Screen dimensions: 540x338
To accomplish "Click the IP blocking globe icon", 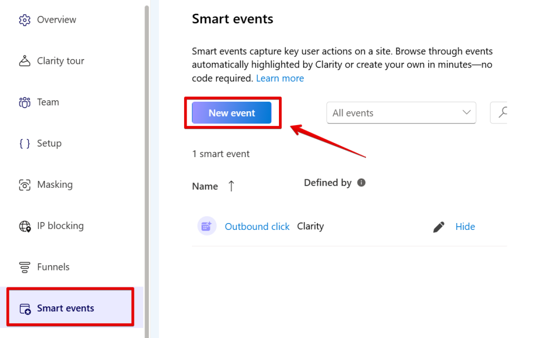I will coord(24,226).
